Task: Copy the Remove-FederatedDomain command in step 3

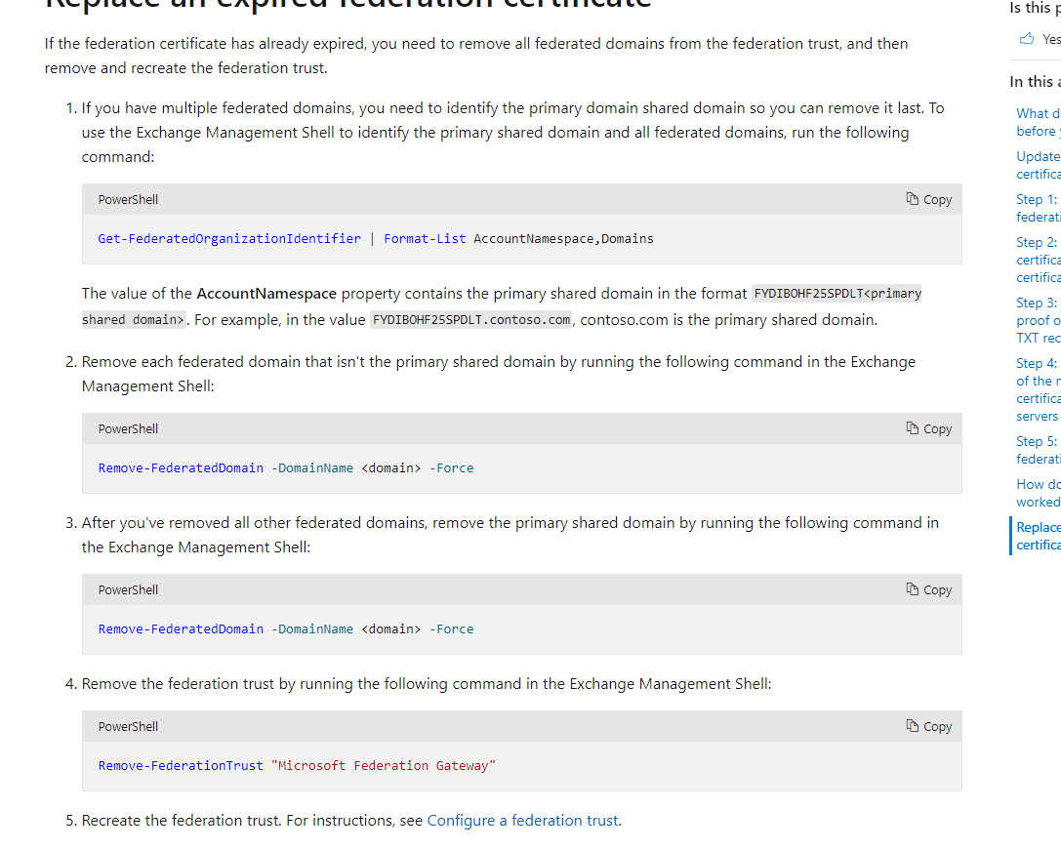Action: tap(927, 589)
